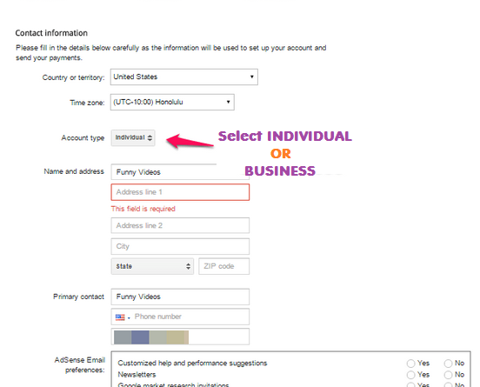Viewport: 480px width, 387px height.
Task: Choose No for Google market research invitations
Action: click(448, 385)
